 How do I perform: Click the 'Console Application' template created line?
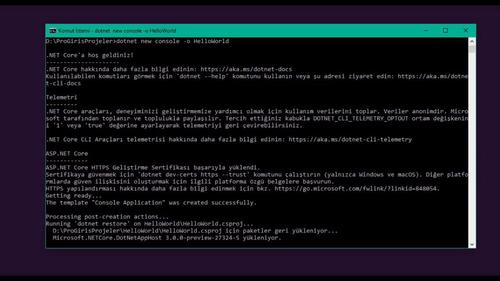tap(151, 203)
